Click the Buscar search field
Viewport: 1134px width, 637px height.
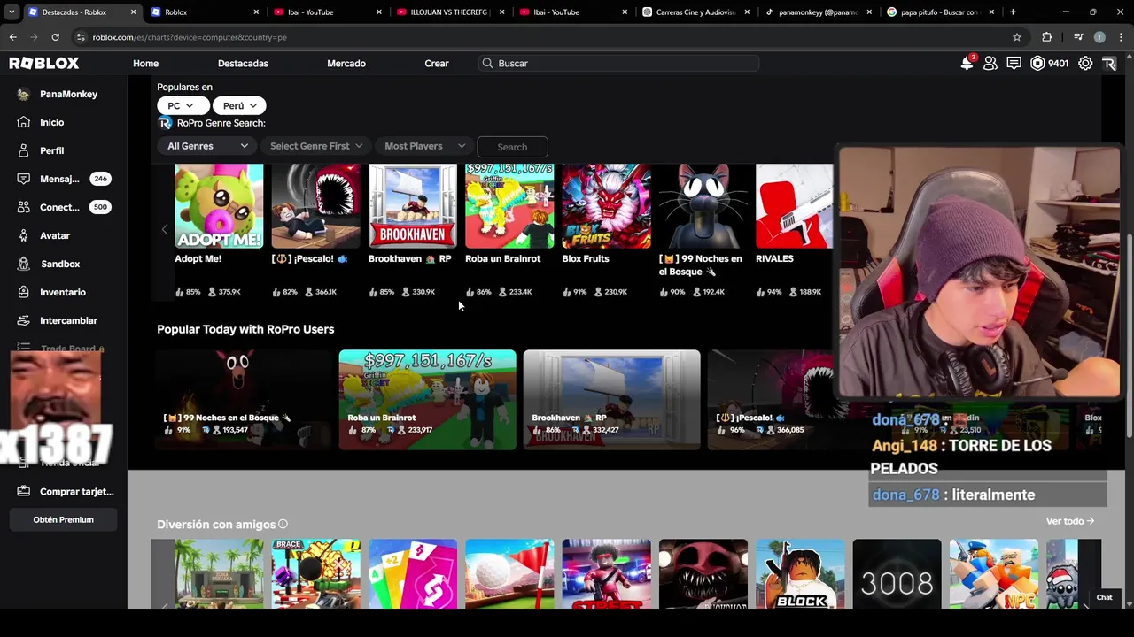tap(619, 64)
